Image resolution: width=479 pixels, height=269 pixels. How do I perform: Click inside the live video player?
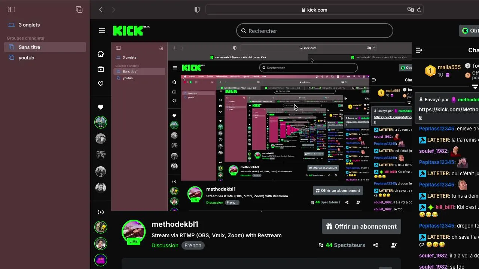click(x=261, y=126)
